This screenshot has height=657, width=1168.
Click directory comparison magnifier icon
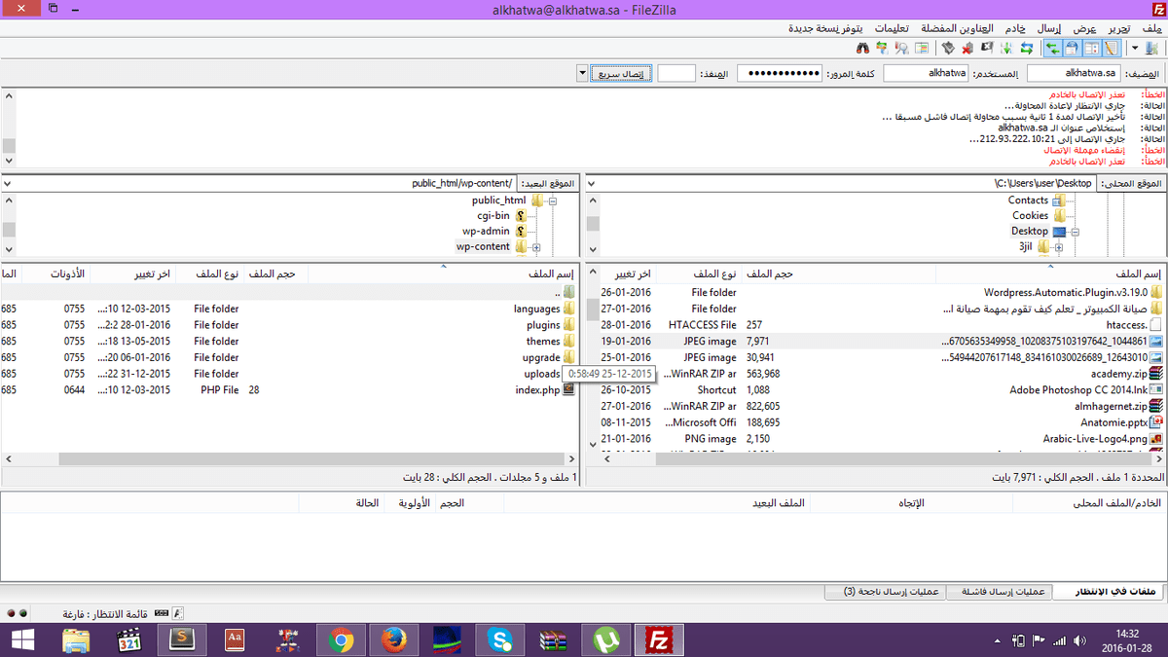coord(901,47)
